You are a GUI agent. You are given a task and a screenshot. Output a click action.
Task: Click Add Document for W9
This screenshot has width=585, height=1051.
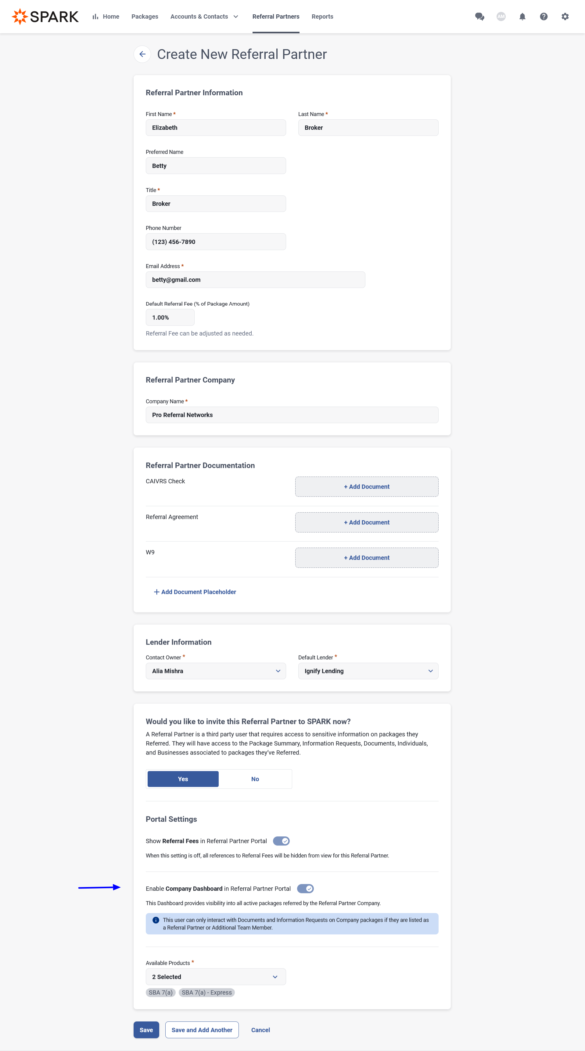pyautogui.click(x=367, y=557)
